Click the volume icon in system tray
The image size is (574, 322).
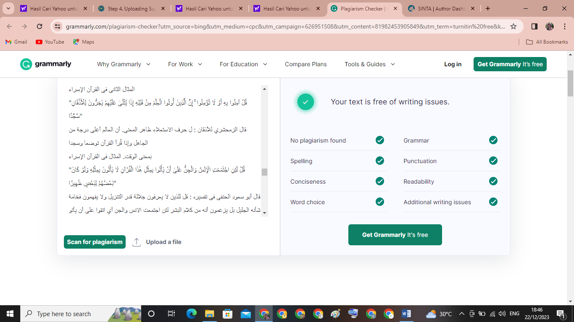click(502, 314)
